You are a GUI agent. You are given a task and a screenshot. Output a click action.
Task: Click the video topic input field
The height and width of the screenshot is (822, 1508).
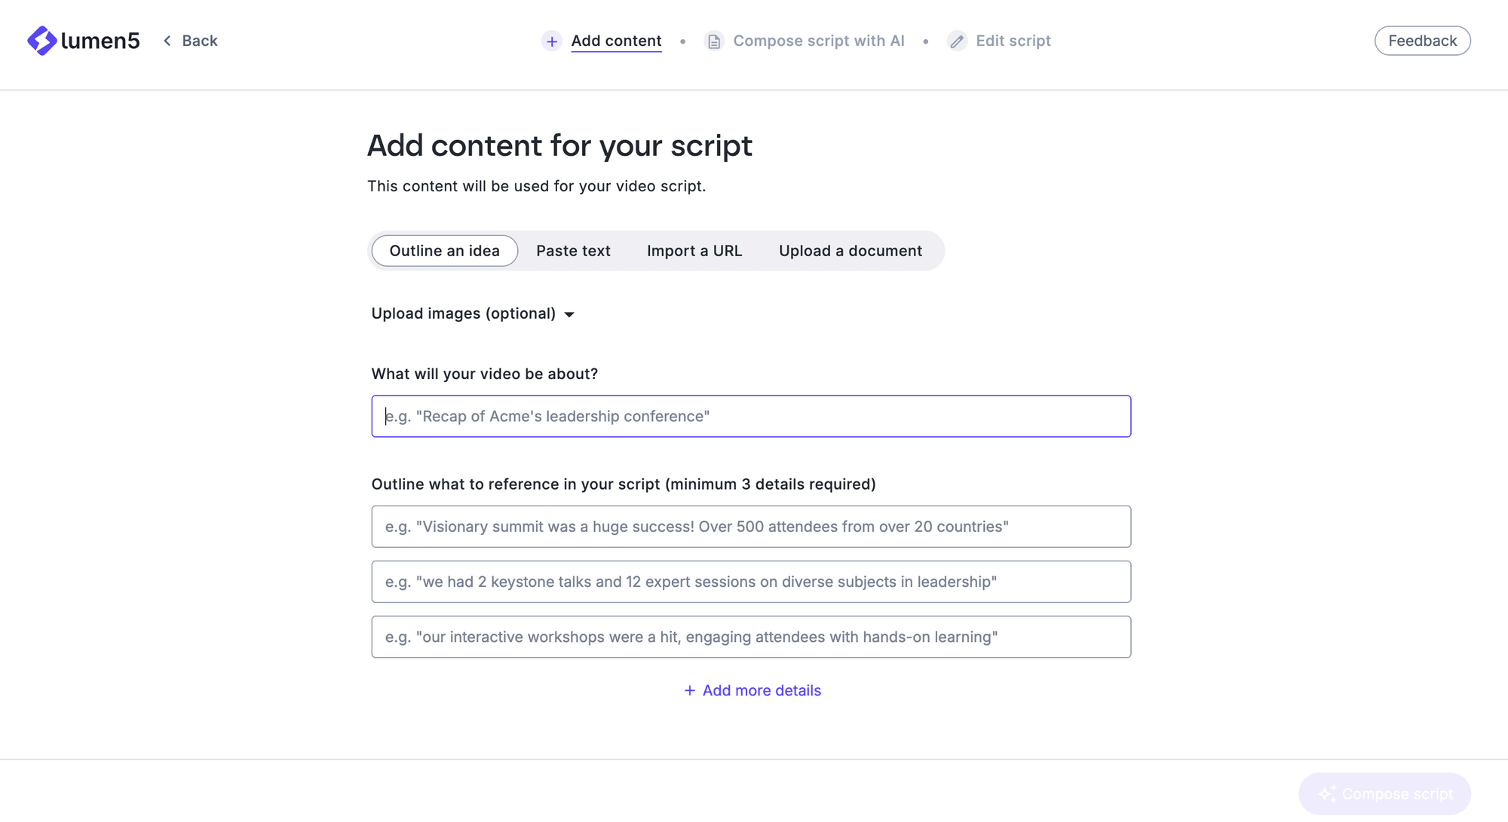click(x=752, y=416)
